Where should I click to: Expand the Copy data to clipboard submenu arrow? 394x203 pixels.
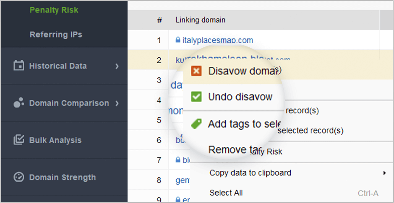384,173
